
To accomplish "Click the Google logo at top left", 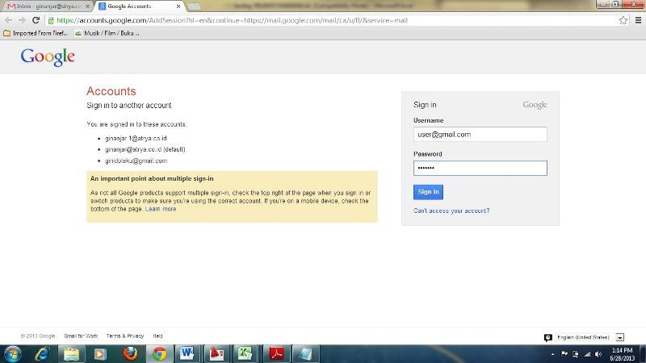I will click(x=48, y=56).
